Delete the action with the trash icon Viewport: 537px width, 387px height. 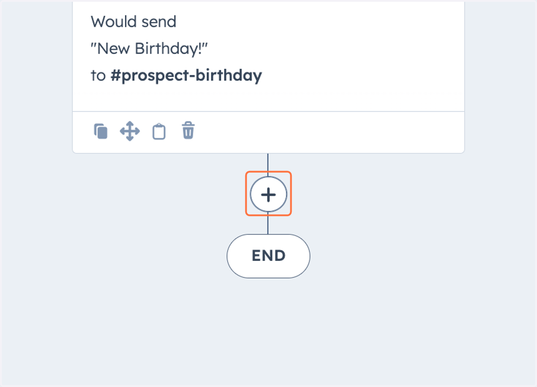188,131
